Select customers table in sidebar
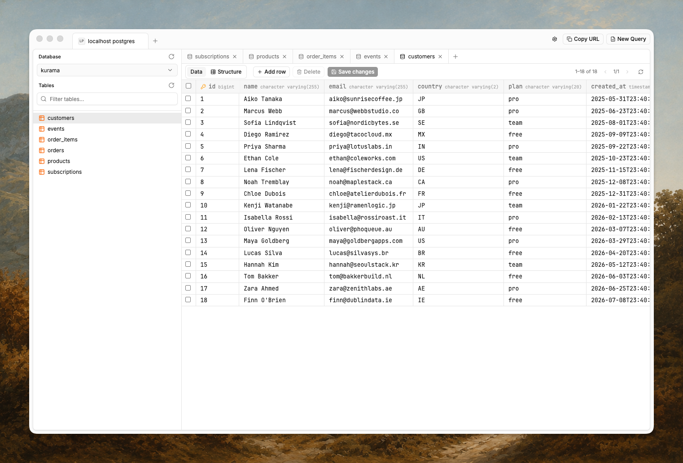The height and width of the screenshot is (463, 683). [107, 118]
